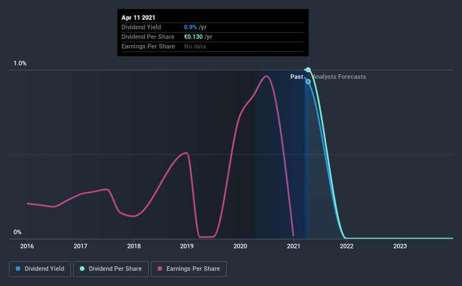Image resolution: width=462 pixels, height=286 pixels.
Task: Click the 2020 x-axis year label
Action: click(x=240, y=246)
